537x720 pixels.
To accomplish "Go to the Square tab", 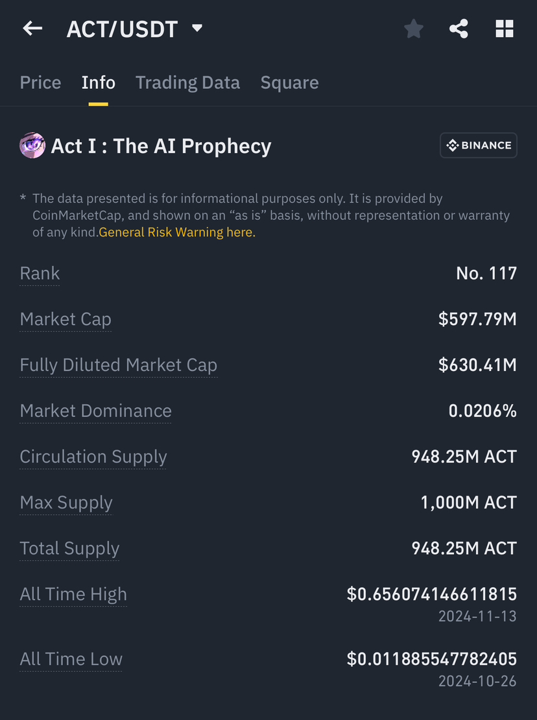I will pos(289,82).
